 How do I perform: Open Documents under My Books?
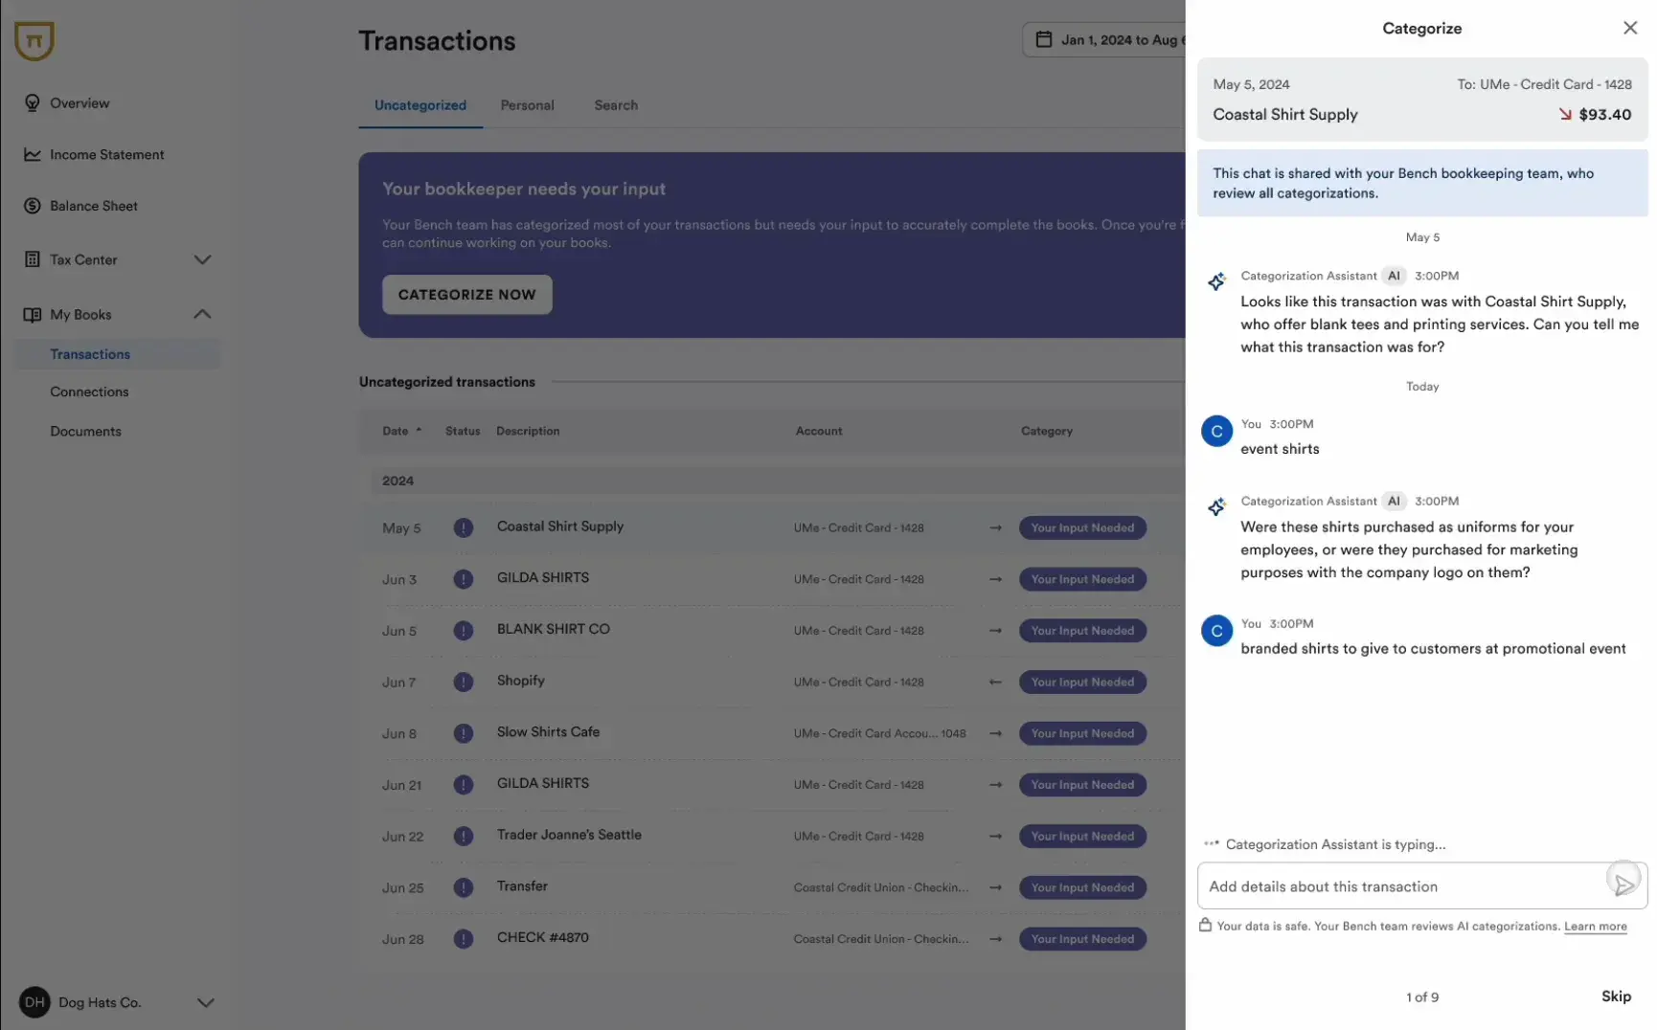[85, 431]
